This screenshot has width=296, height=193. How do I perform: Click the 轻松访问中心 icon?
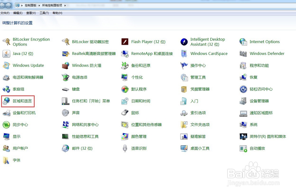(243, 89)
